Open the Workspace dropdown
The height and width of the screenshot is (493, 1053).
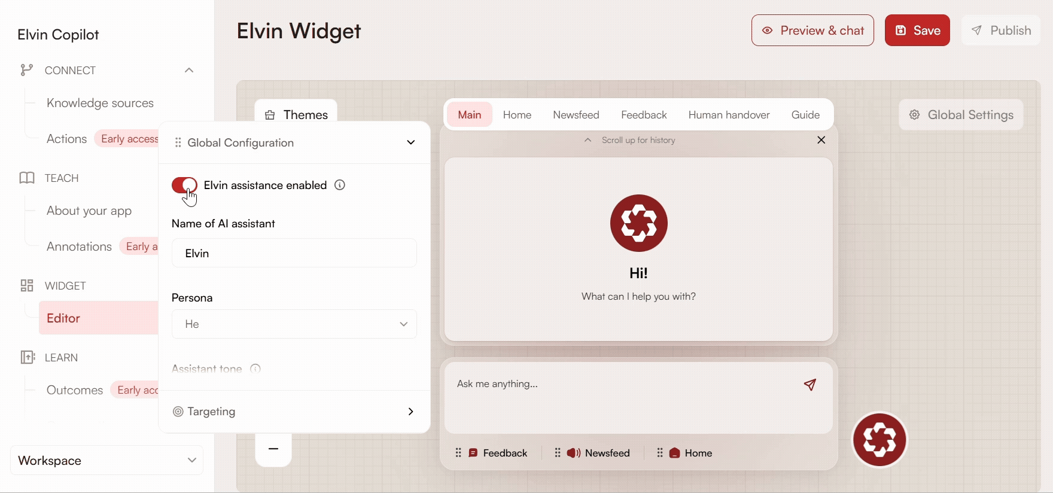coord(106,460)
